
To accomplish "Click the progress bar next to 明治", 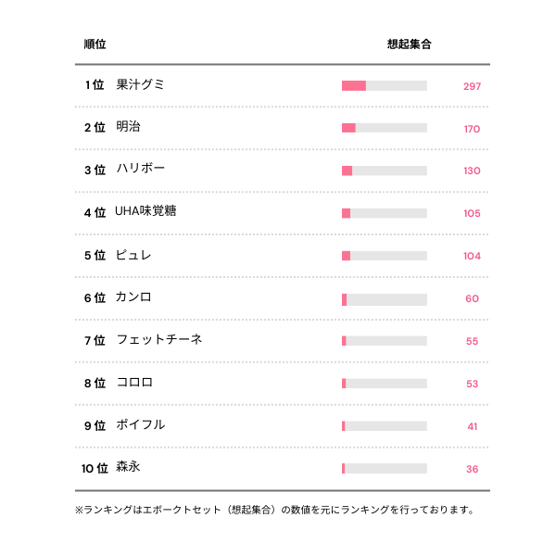I will point(384,128).
